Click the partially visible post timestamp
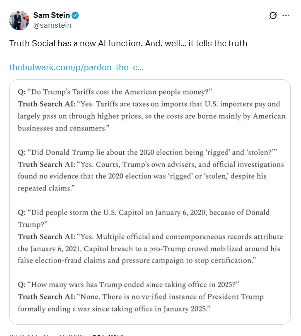 point(48,335)
